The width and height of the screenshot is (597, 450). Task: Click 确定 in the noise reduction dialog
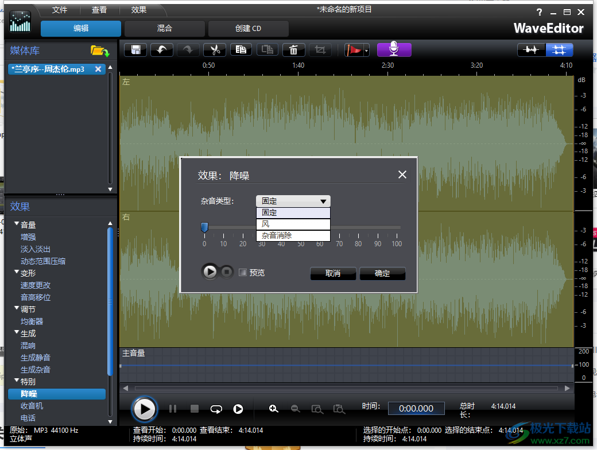coord(382,274)
